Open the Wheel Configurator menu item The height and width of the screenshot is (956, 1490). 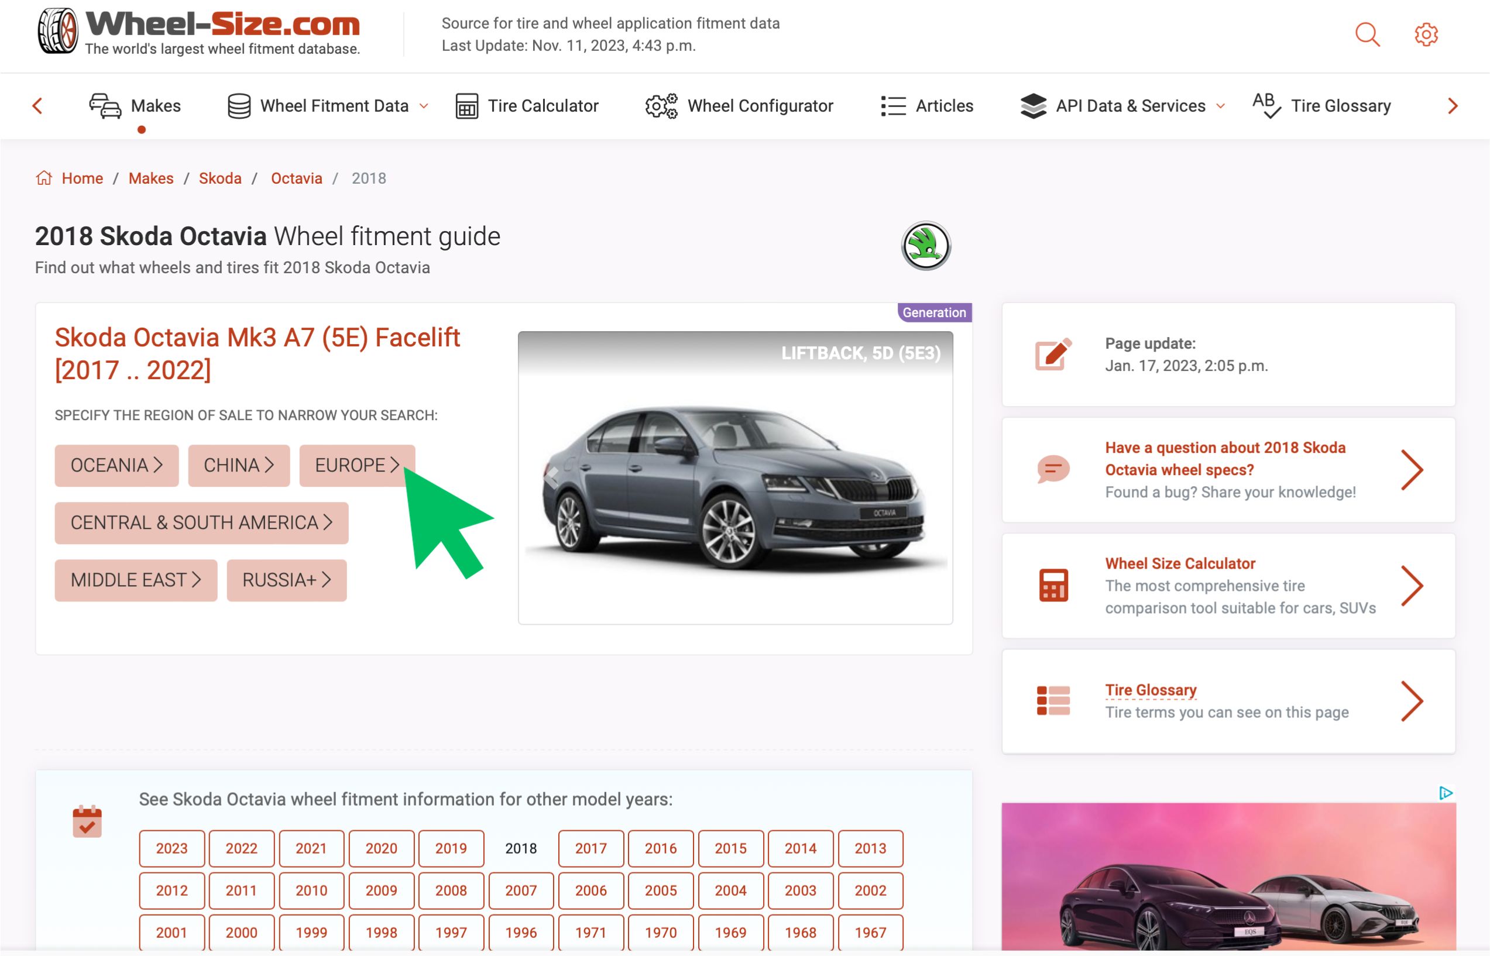tap(761, 106)
